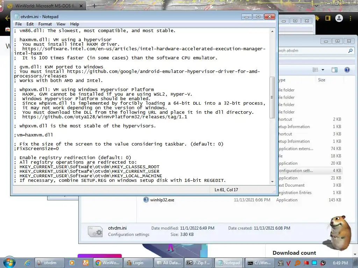Place cursor on the vm=haxmvm.dll line
Image resolution: width=358 pixels, height=268 pixels.
[x=34, y=135]
